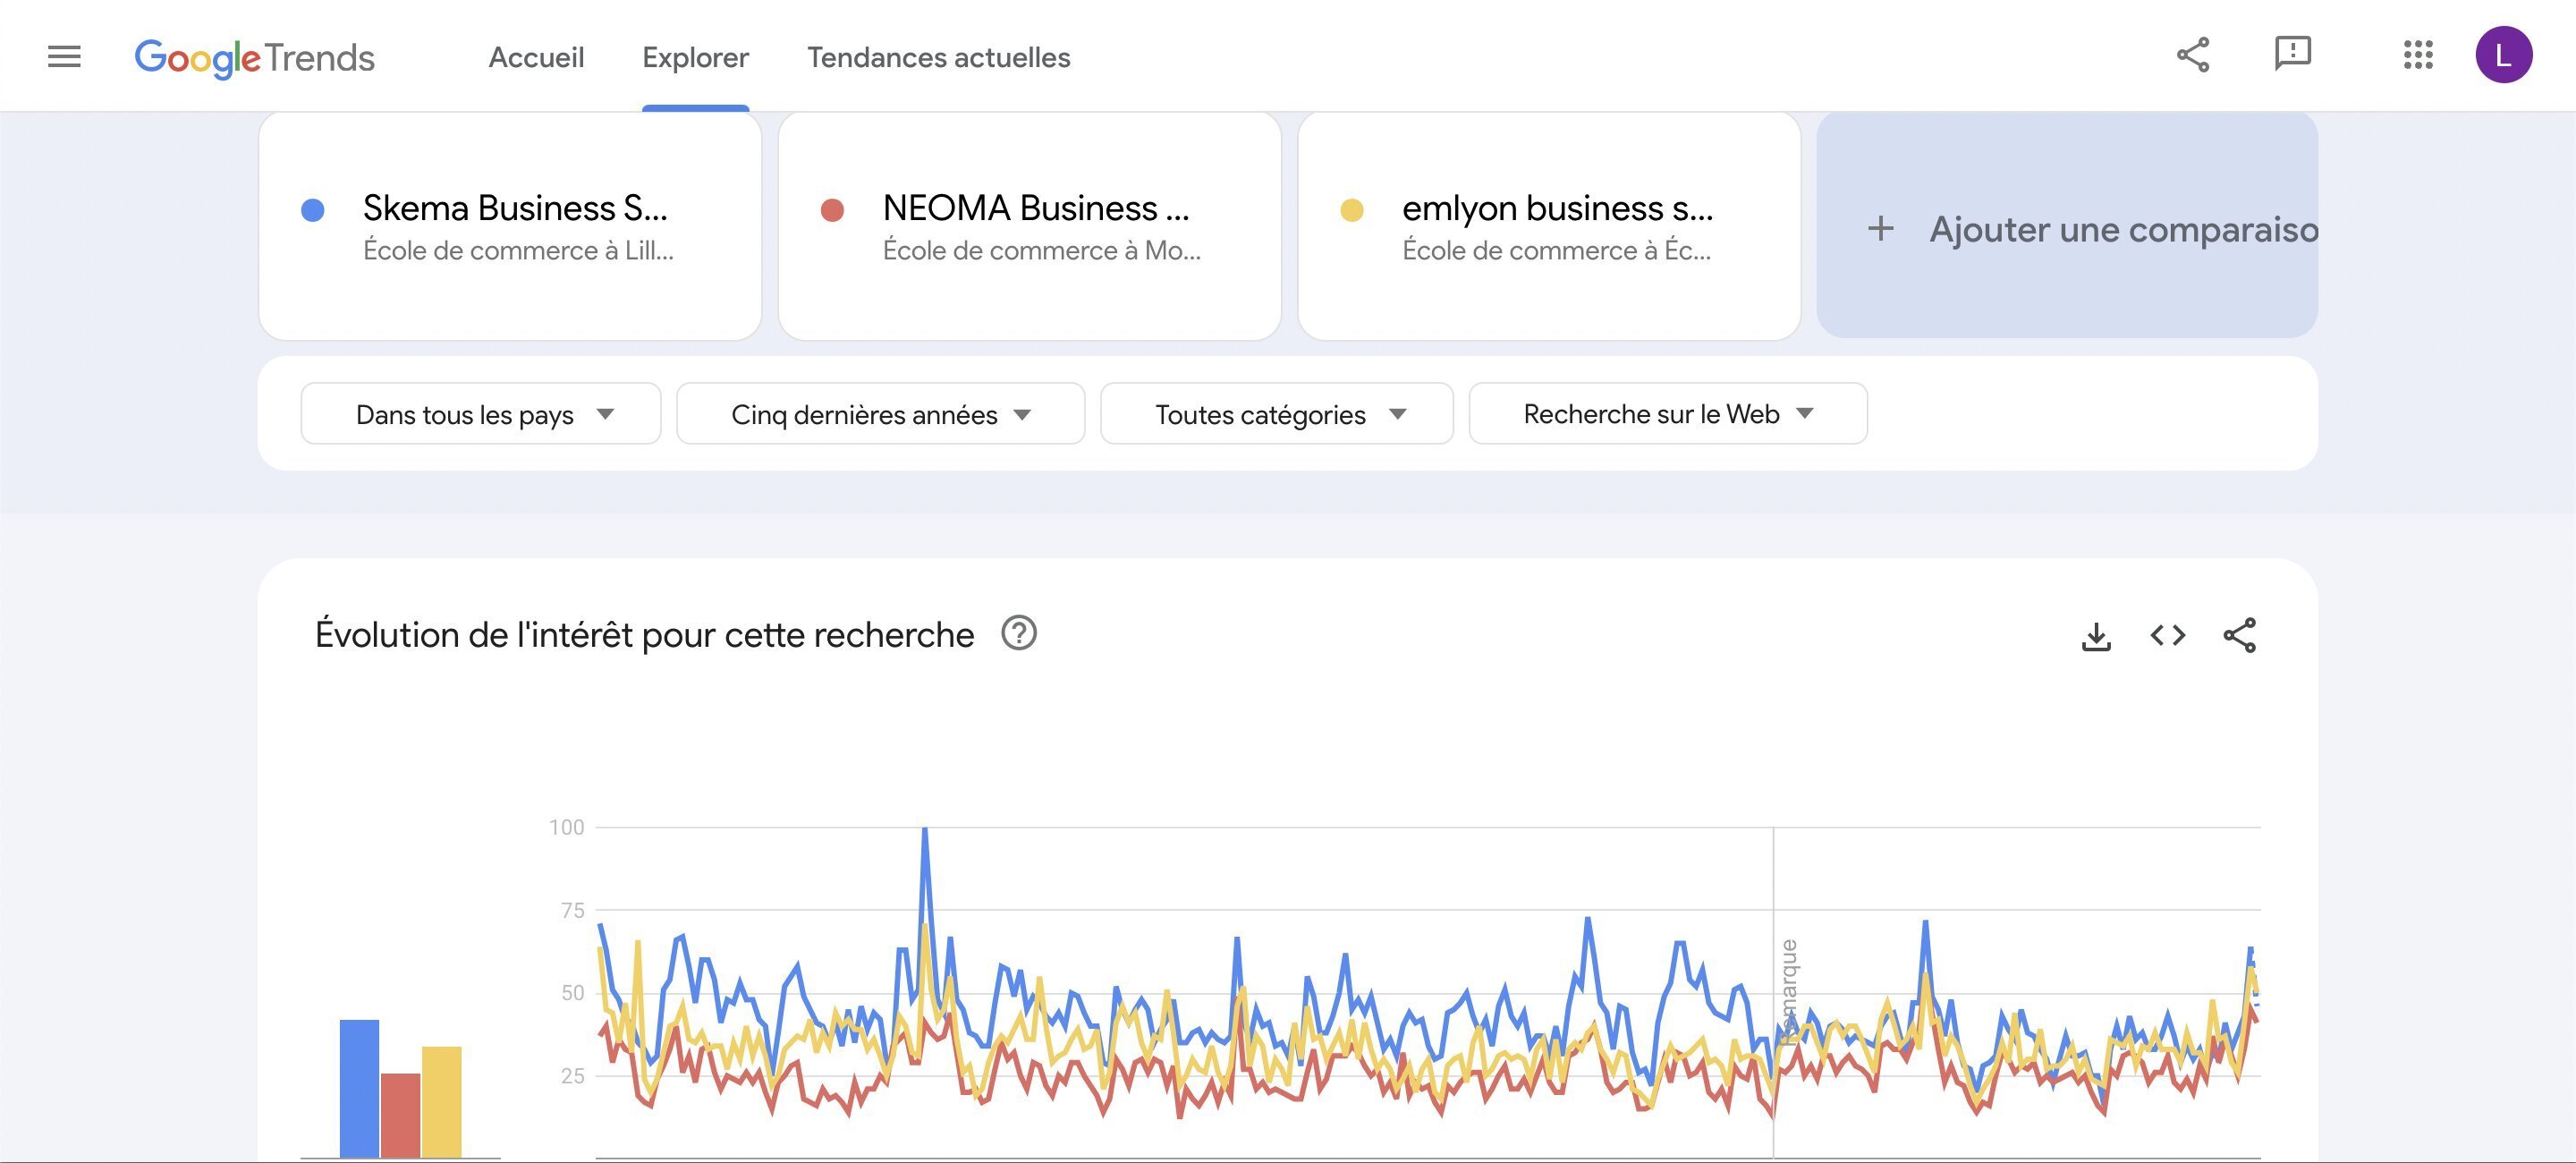Screen dimensions: 2576x1163
Task: Click Ajouter une comparaison button
Action: (x=2067, y=226)
